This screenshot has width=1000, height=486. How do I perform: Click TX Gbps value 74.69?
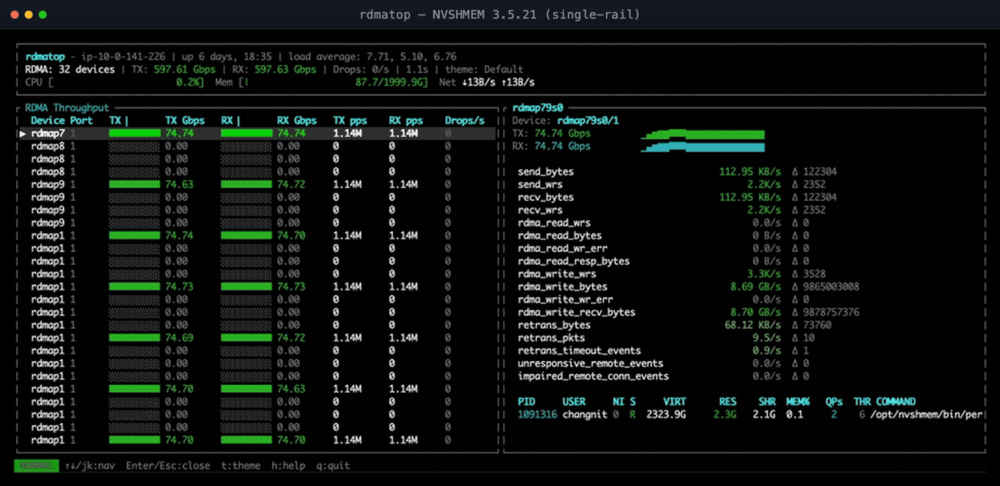pos(179,338)
